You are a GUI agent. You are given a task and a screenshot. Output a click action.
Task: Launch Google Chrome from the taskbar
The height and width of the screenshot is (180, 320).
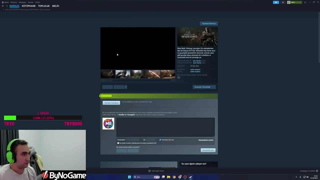(x=174, y=177)
